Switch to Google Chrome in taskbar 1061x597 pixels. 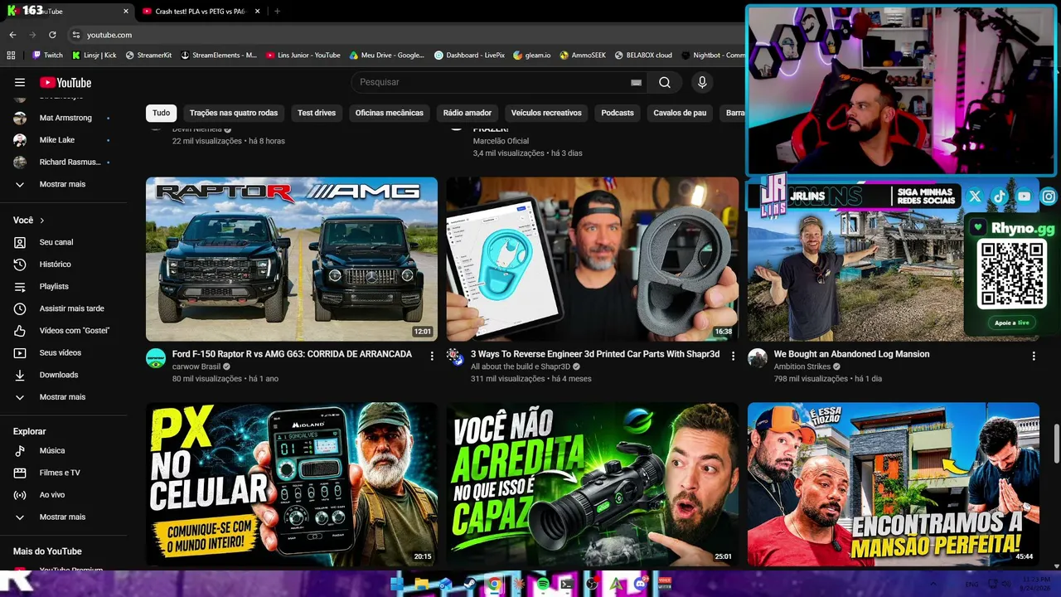[494, 584]
